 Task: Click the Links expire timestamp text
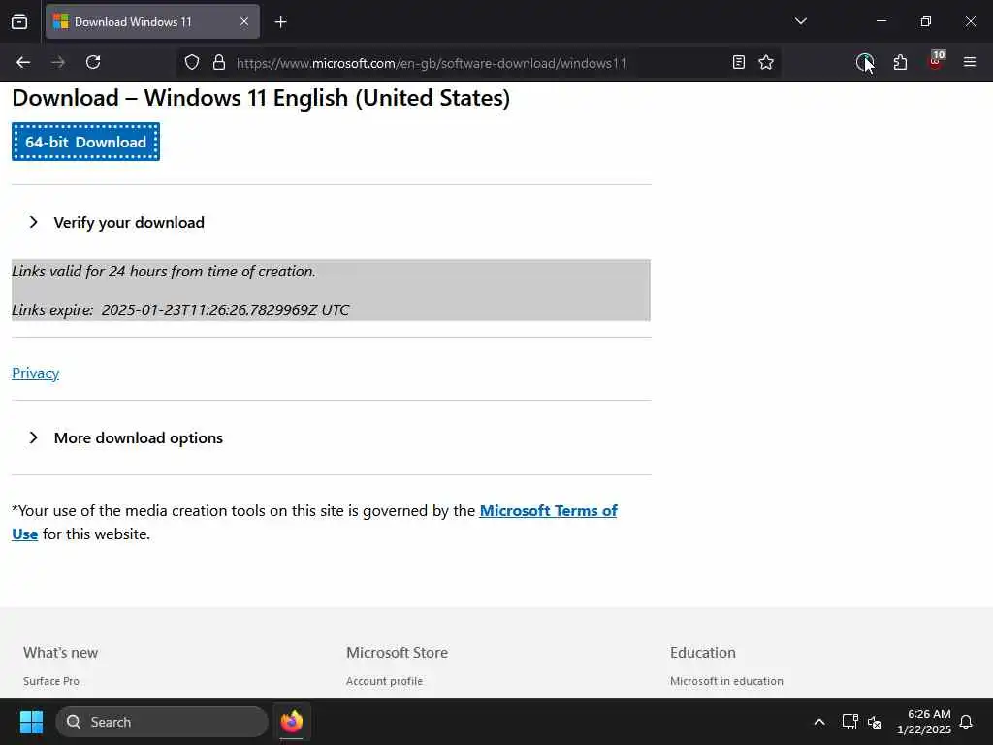[180, 309]
